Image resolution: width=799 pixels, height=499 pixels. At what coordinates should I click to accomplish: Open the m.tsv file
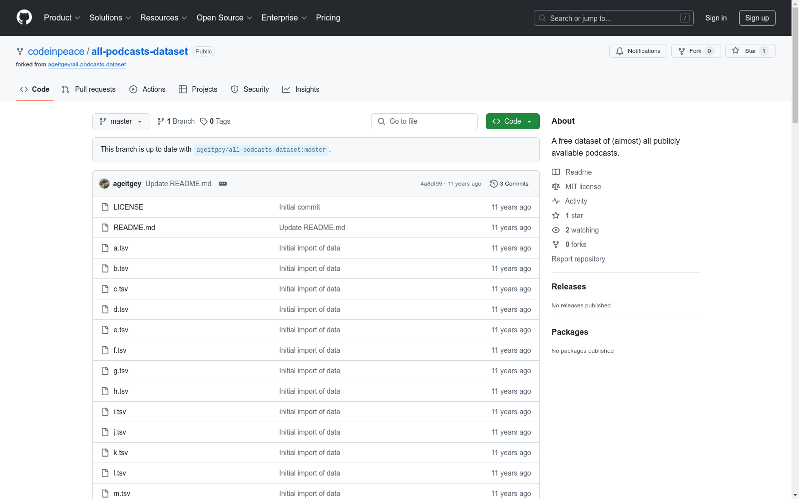coord(122,494)
